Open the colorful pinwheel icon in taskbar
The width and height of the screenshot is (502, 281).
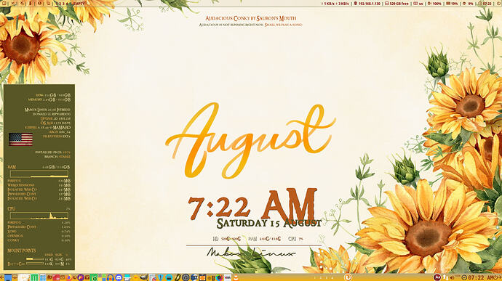pyautogui.click(x=219, y=277)
